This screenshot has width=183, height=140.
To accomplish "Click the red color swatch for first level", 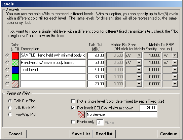I will pos(15,56).
